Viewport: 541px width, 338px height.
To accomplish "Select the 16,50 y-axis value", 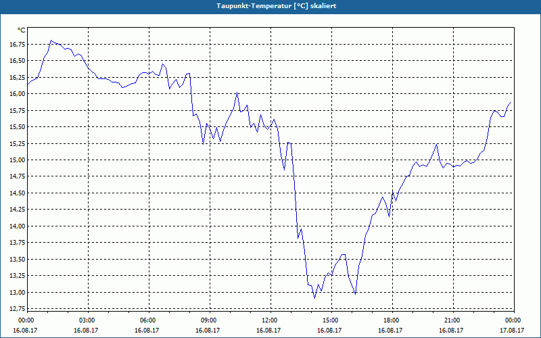I will click(x=16, y=61).
